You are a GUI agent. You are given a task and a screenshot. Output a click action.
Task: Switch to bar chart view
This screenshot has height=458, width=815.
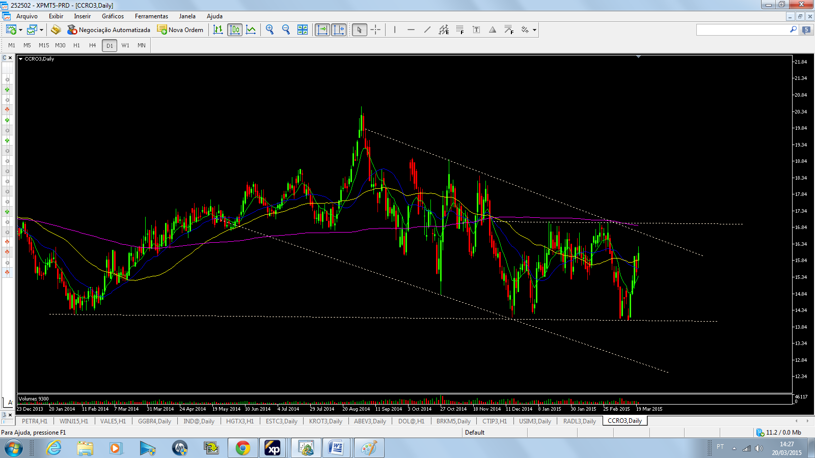coord(218,30)
